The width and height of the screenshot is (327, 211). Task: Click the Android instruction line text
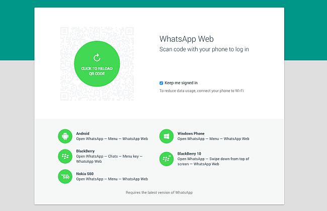(112, 139)
